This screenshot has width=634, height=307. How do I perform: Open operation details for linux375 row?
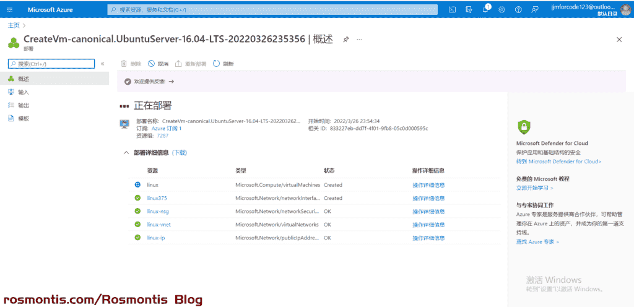coord(428,198)
